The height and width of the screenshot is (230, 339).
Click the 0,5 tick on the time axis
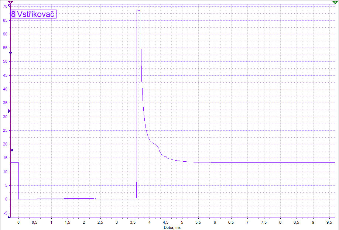pyautogui.click(x=34, y=223)
